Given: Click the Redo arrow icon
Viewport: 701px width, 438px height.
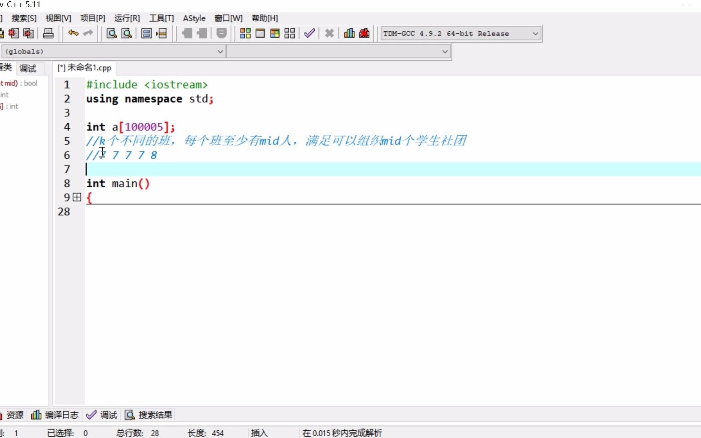Looking at the screenshot, I should (x=88, y=33).
